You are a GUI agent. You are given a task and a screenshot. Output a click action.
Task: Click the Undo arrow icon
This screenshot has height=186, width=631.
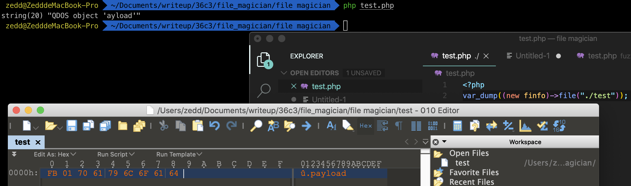pos(214,126)
